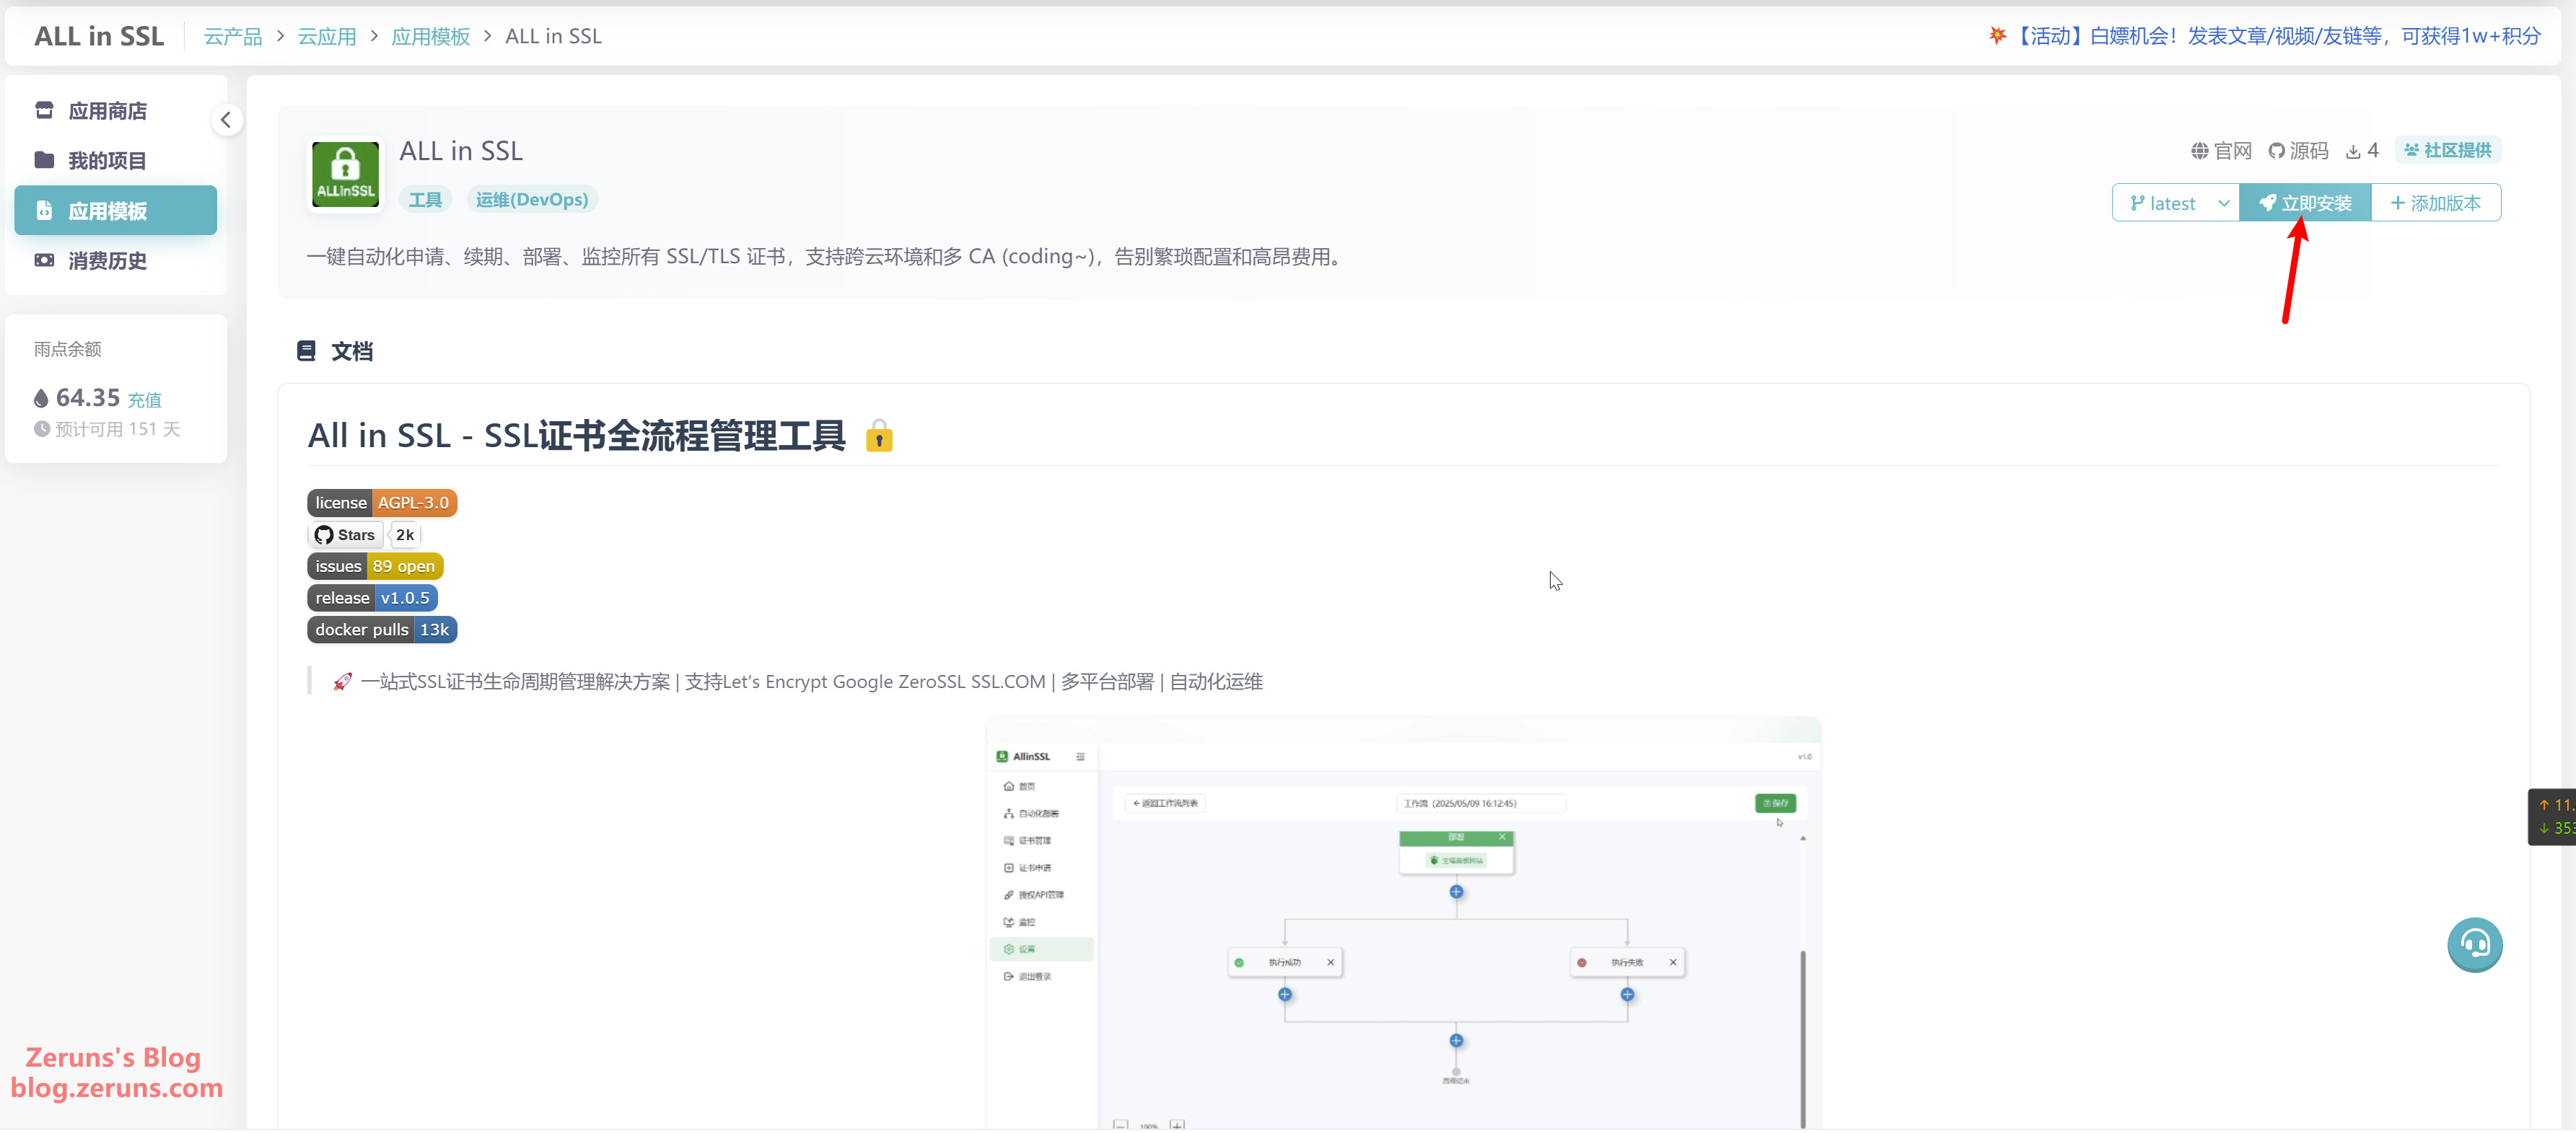Click the 添加版本 button
This screenshot has width=2576, height=1133.
tap(2435, 203)
